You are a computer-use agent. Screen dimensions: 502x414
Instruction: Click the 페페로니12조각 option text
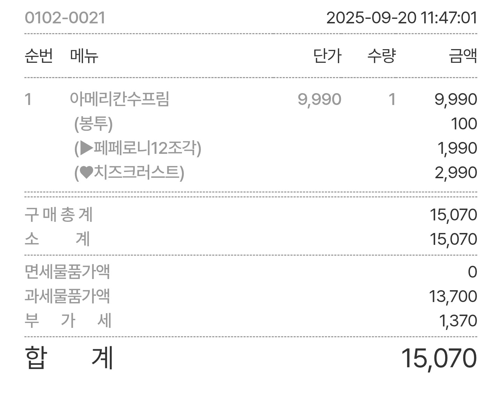pos(147,148)
